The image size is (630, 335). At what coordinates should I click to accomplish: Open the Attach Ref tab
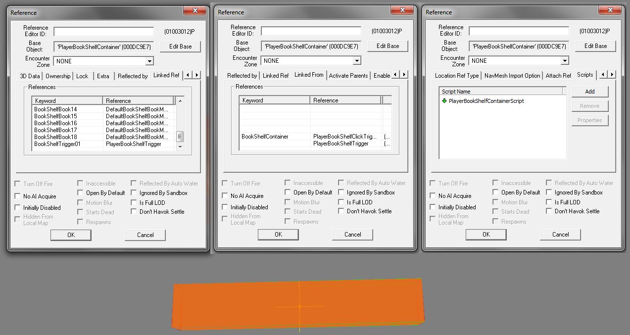coord(558,76)
